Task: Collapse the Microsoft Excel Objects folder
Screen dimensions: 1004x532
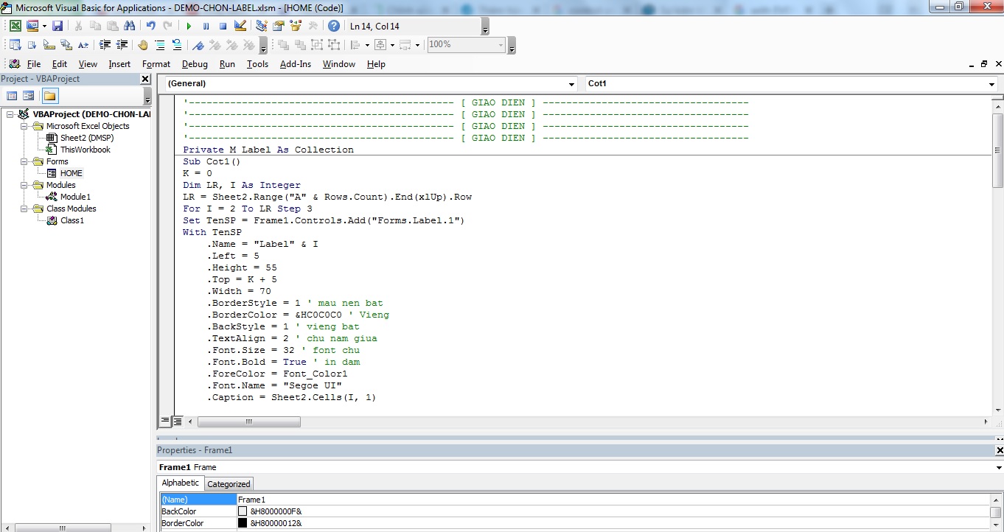Action: click(24, 126)
